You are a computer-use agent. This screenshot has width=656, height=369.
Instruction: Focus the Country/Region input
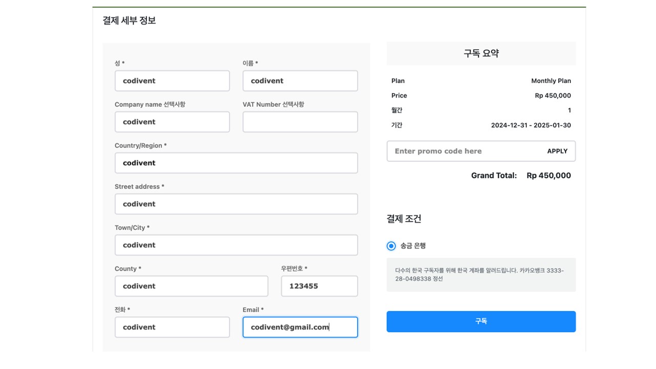coord(236,163)
